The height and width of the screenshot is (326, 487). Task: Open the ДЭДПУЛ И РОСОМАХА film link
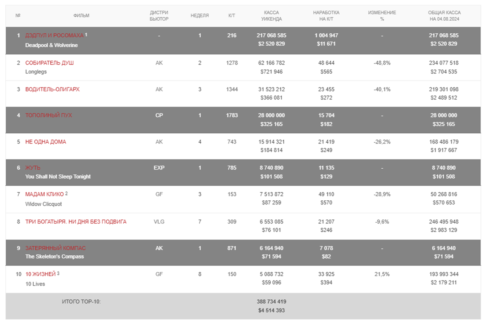[x=54, y=36]
